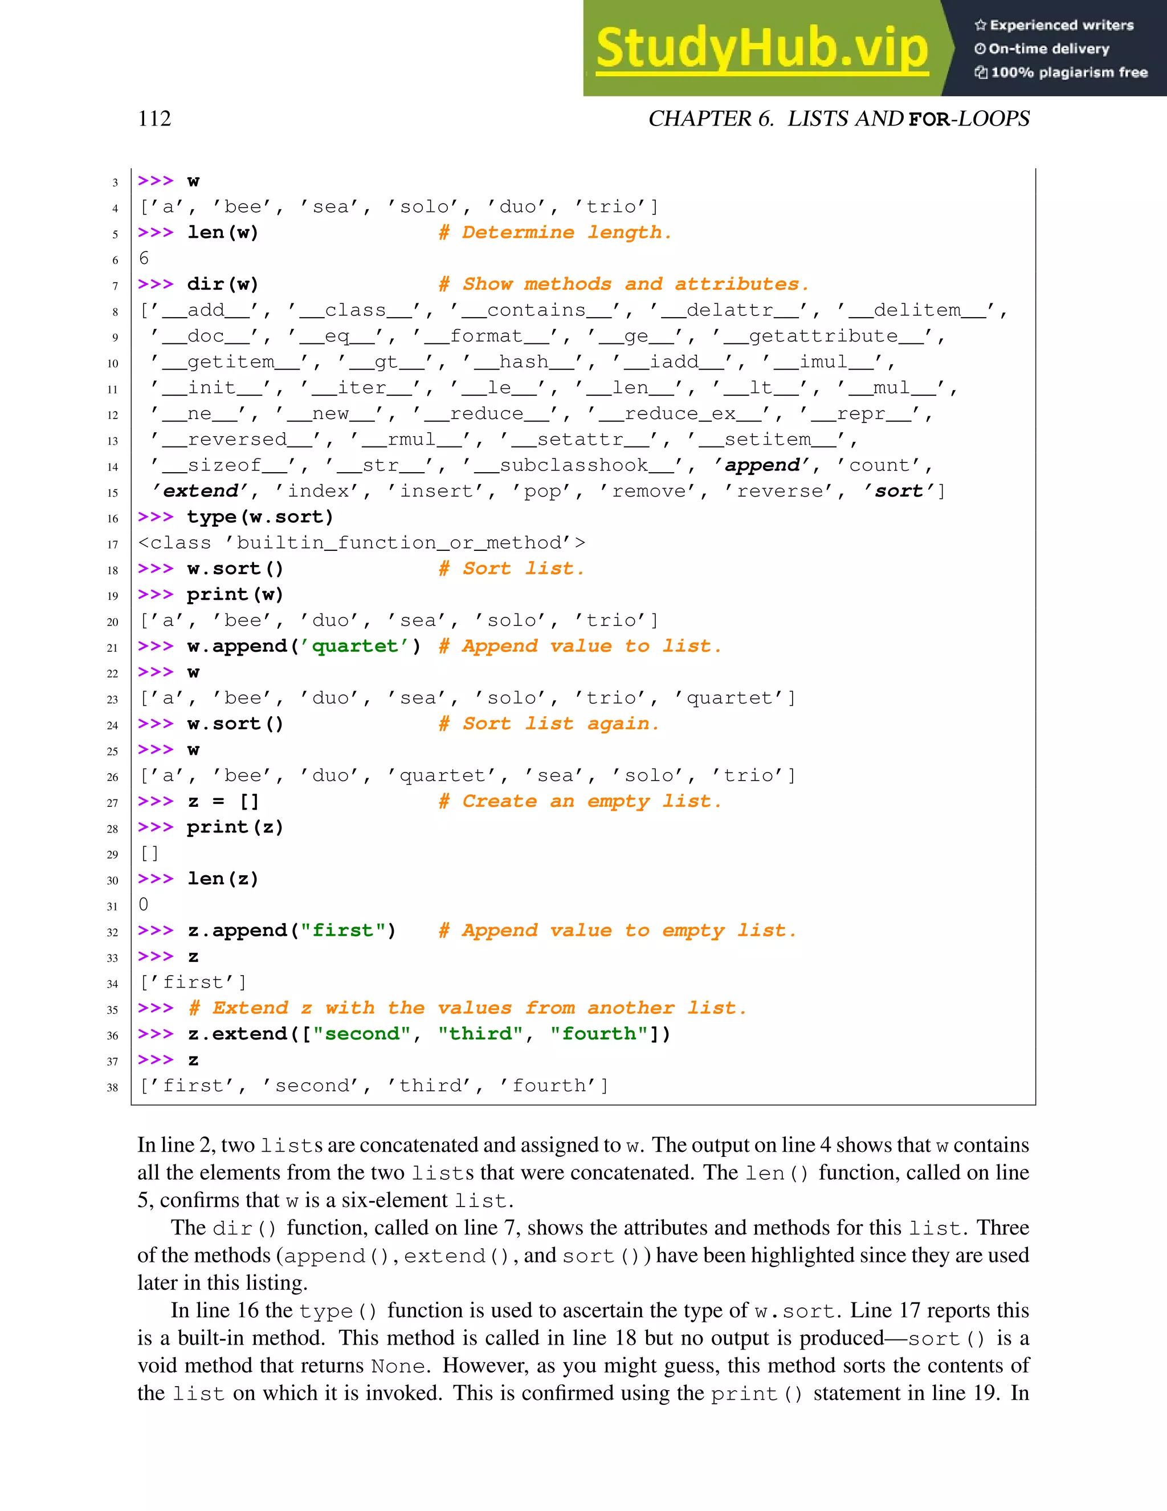
Task: Click the comment '# Create an empty list.'
Action: (580, 801)
